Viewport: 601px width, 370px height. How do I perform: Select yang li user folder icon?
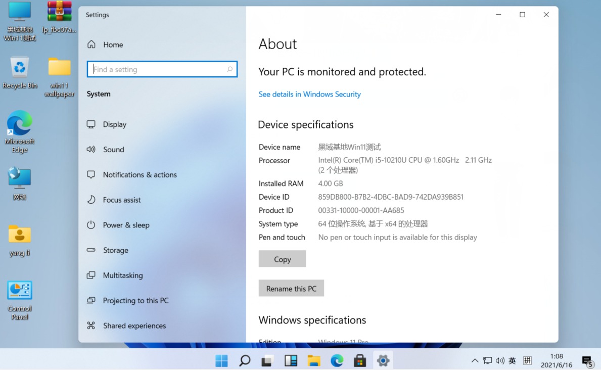point(20,241)
